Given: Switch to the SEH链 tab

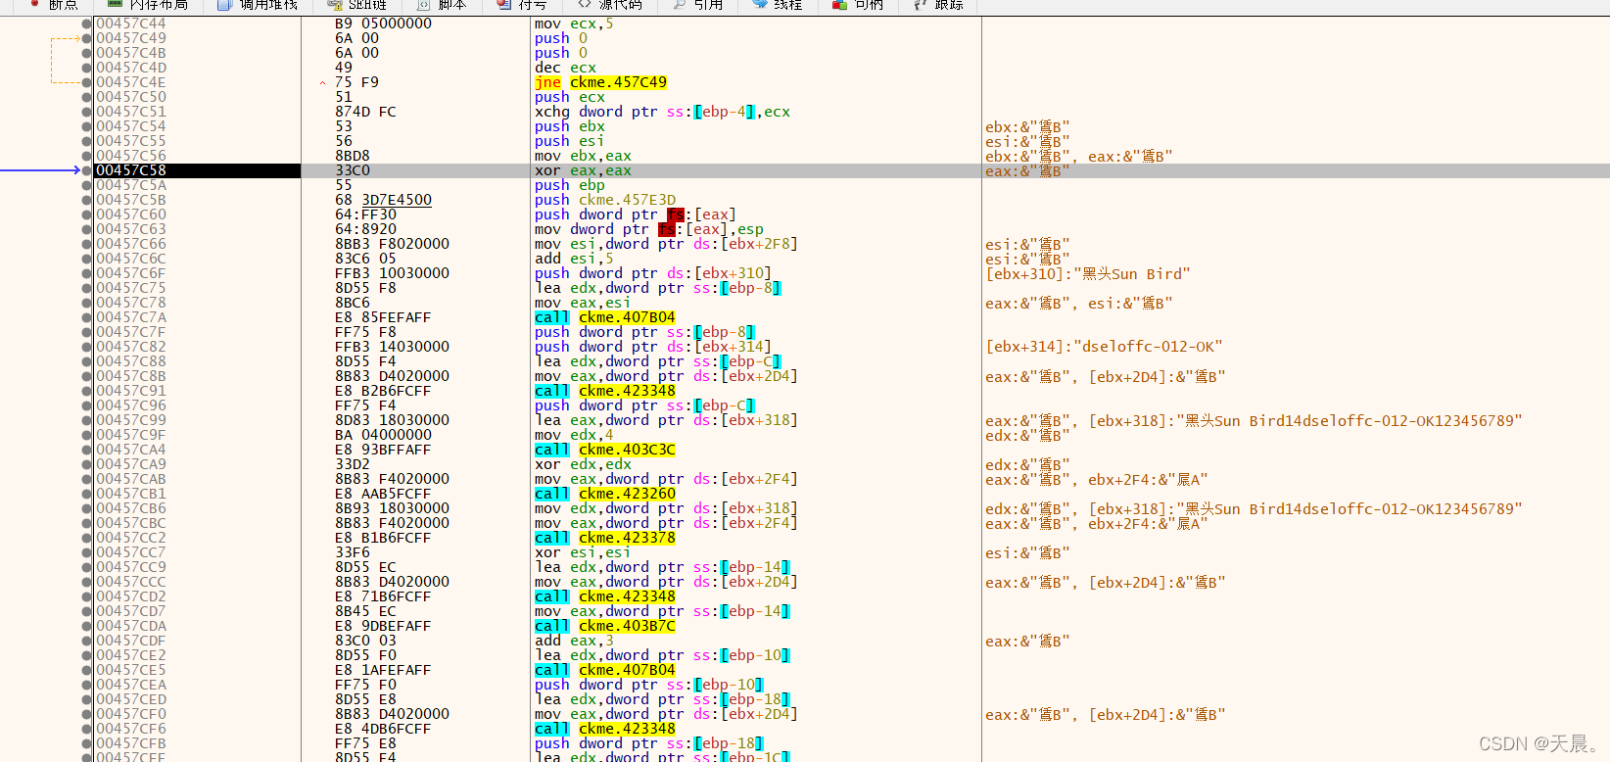Looking at the screenshot, I should pyautogui.click(x=355, y=5).
